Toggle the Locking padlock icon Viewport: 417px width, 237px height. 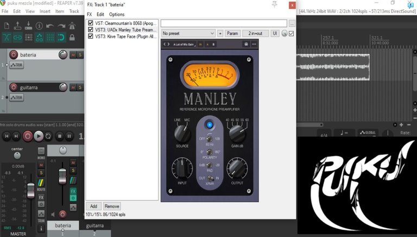click(x=72, y=38)
